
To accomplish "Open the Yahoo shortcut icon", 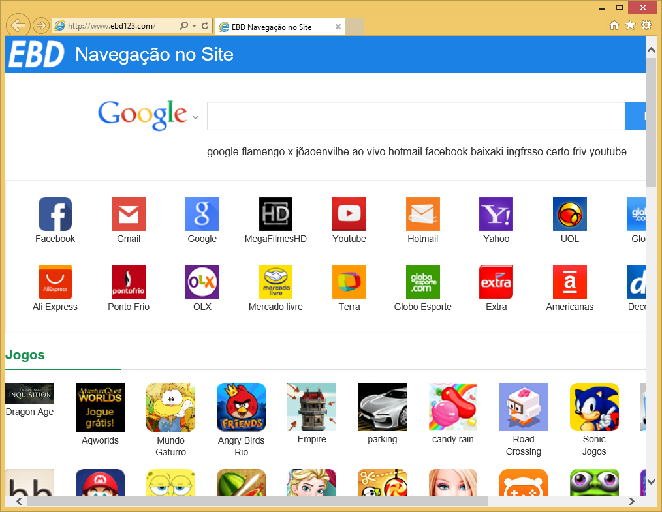I will (496, 214).
